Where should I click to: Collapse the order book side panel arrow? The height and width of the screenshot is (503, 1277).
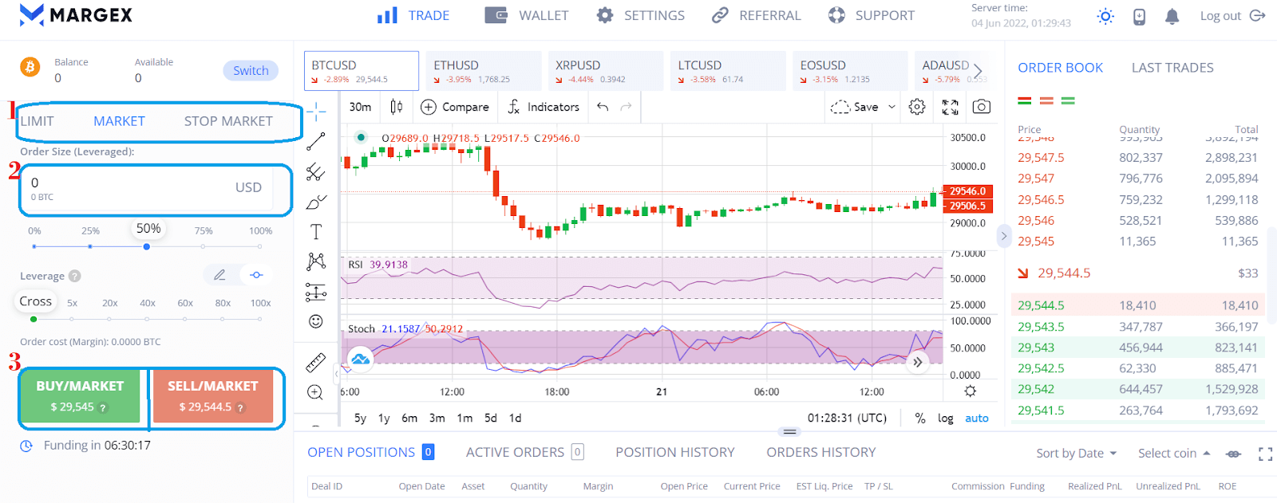(x=1004, y=236)
